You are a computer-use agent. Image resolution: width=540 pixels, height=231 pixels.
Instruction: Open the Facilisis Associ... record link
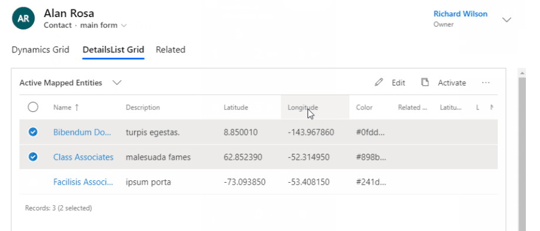83,181
